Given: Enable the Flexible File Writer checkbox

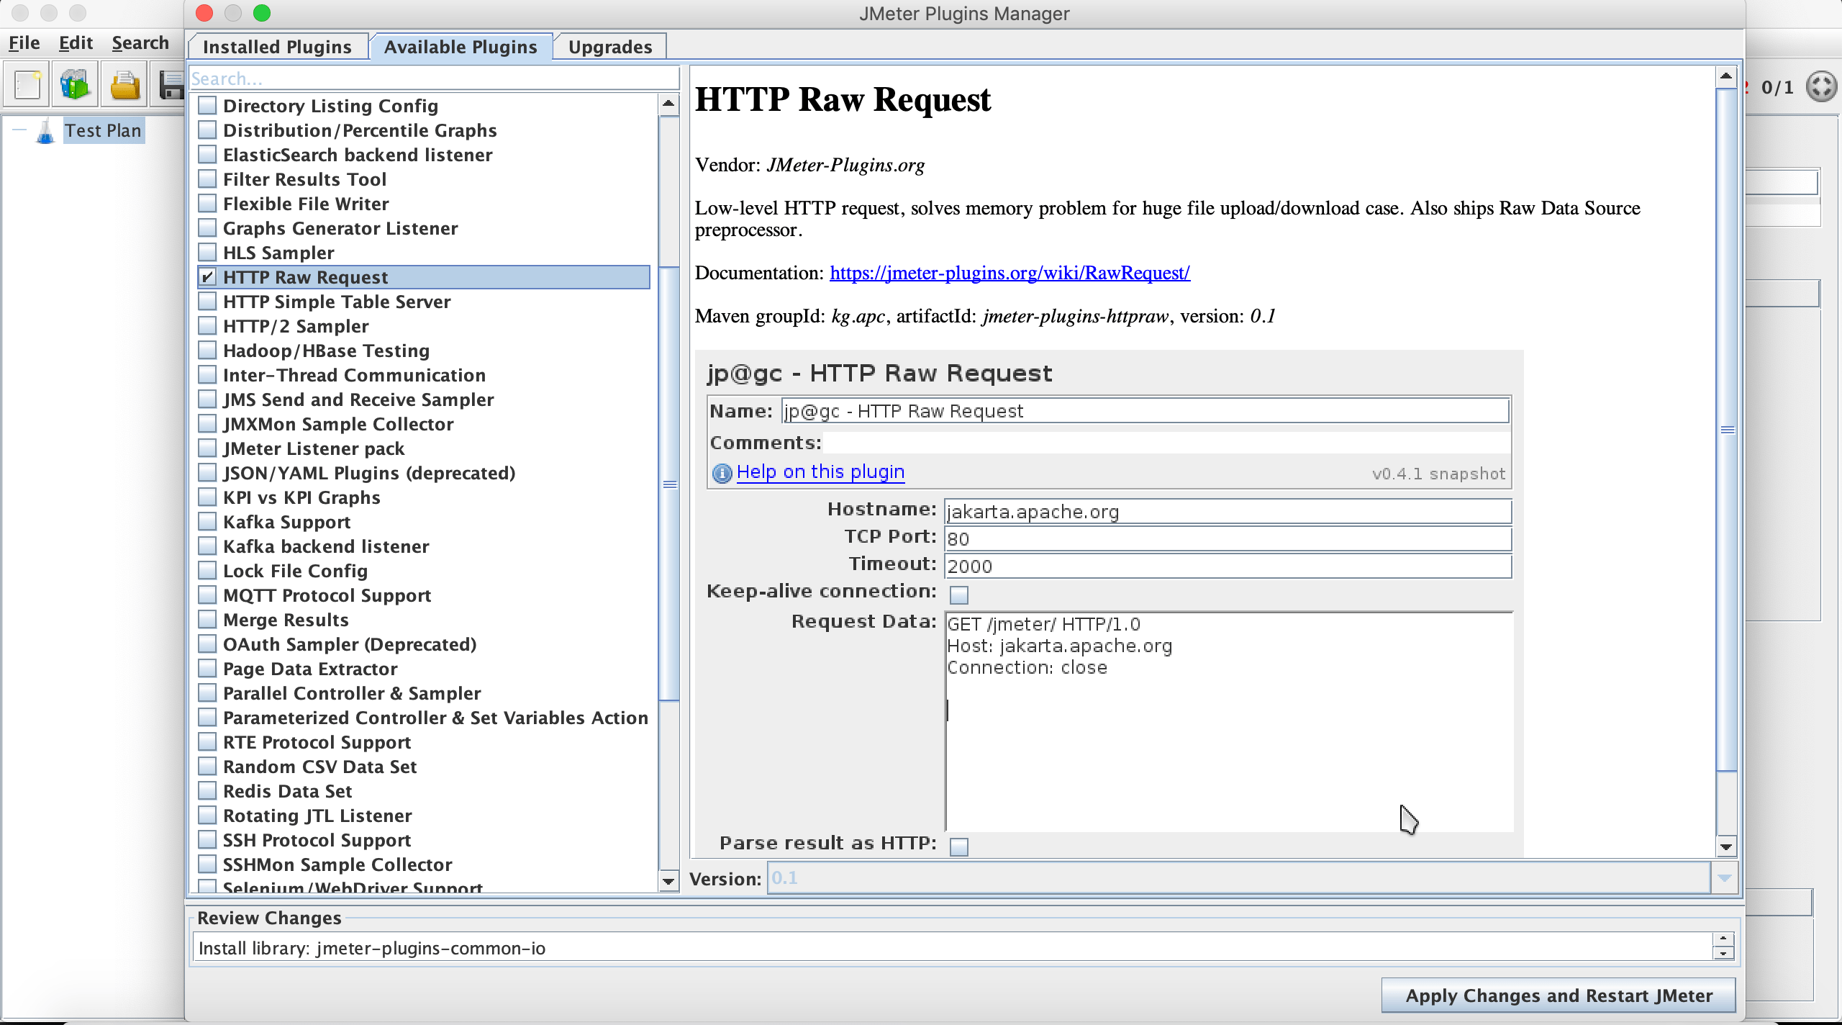Looking at the screenshot, I should click(208, 204).
